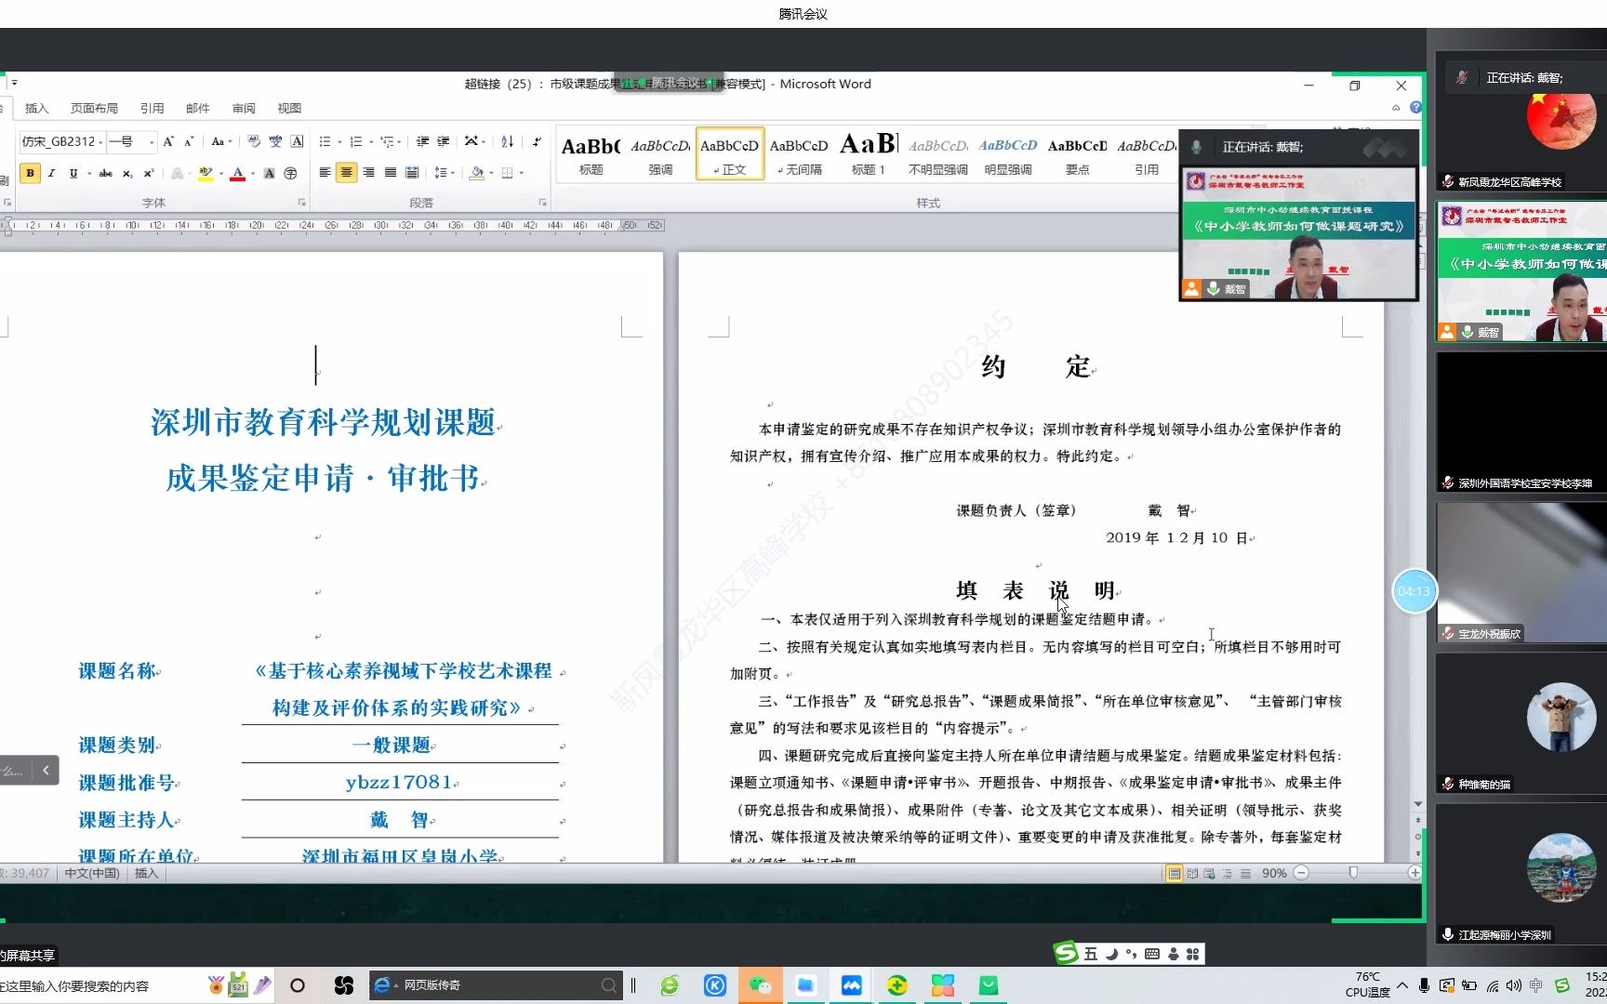Toggle Superscript formatting
Screen dimensions: 1607x1004
(148, 173)
